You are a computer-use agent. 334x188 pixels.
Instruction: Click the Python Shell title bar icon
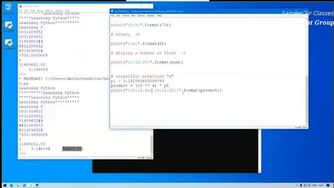(x=20, y=6)
